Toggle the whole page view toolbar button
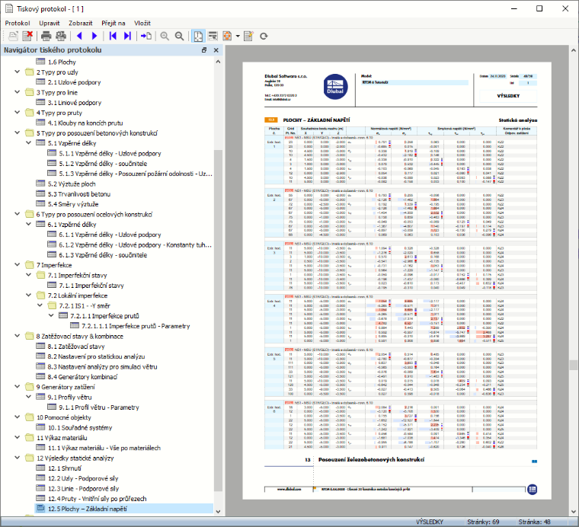Image resolution: width=579 pixels, height=527 pixels. pyautogui.click(x=198, y=36)
